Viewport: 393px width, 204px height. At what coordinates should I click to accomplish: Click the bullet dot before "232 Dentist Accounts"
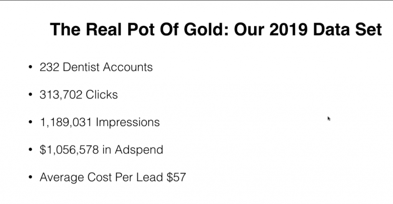30,67
